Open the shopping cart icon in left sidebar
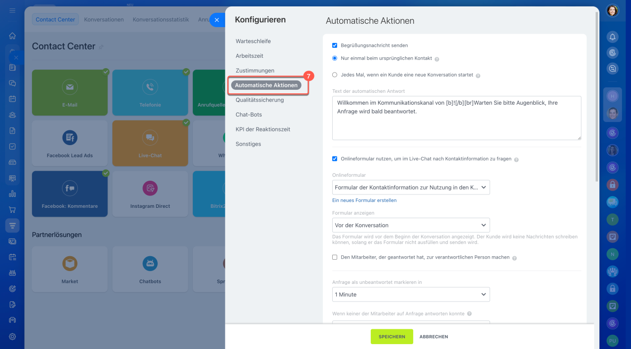This screenshot has height=349, width=631. [12, 210]
